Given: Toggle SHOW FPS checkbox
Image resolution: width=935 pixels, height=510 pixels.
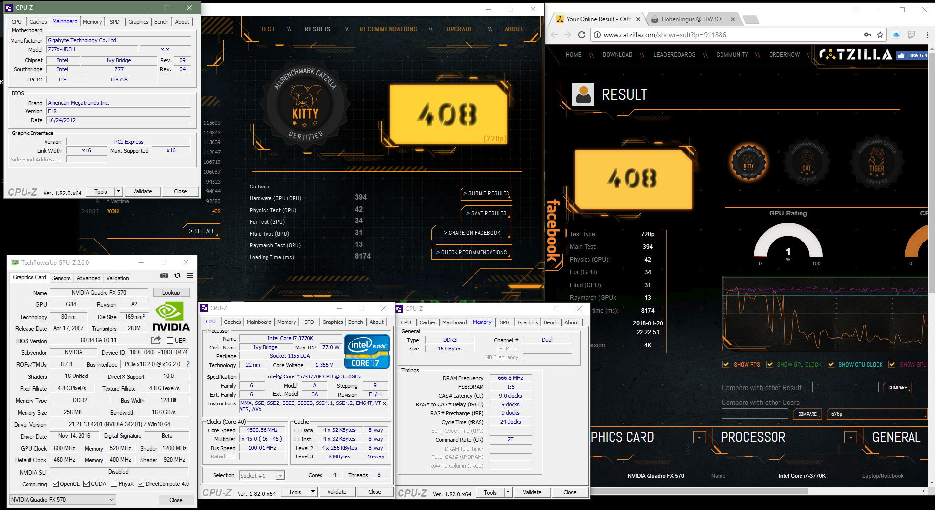Looking at the screenshot, I should coord(726,364).
